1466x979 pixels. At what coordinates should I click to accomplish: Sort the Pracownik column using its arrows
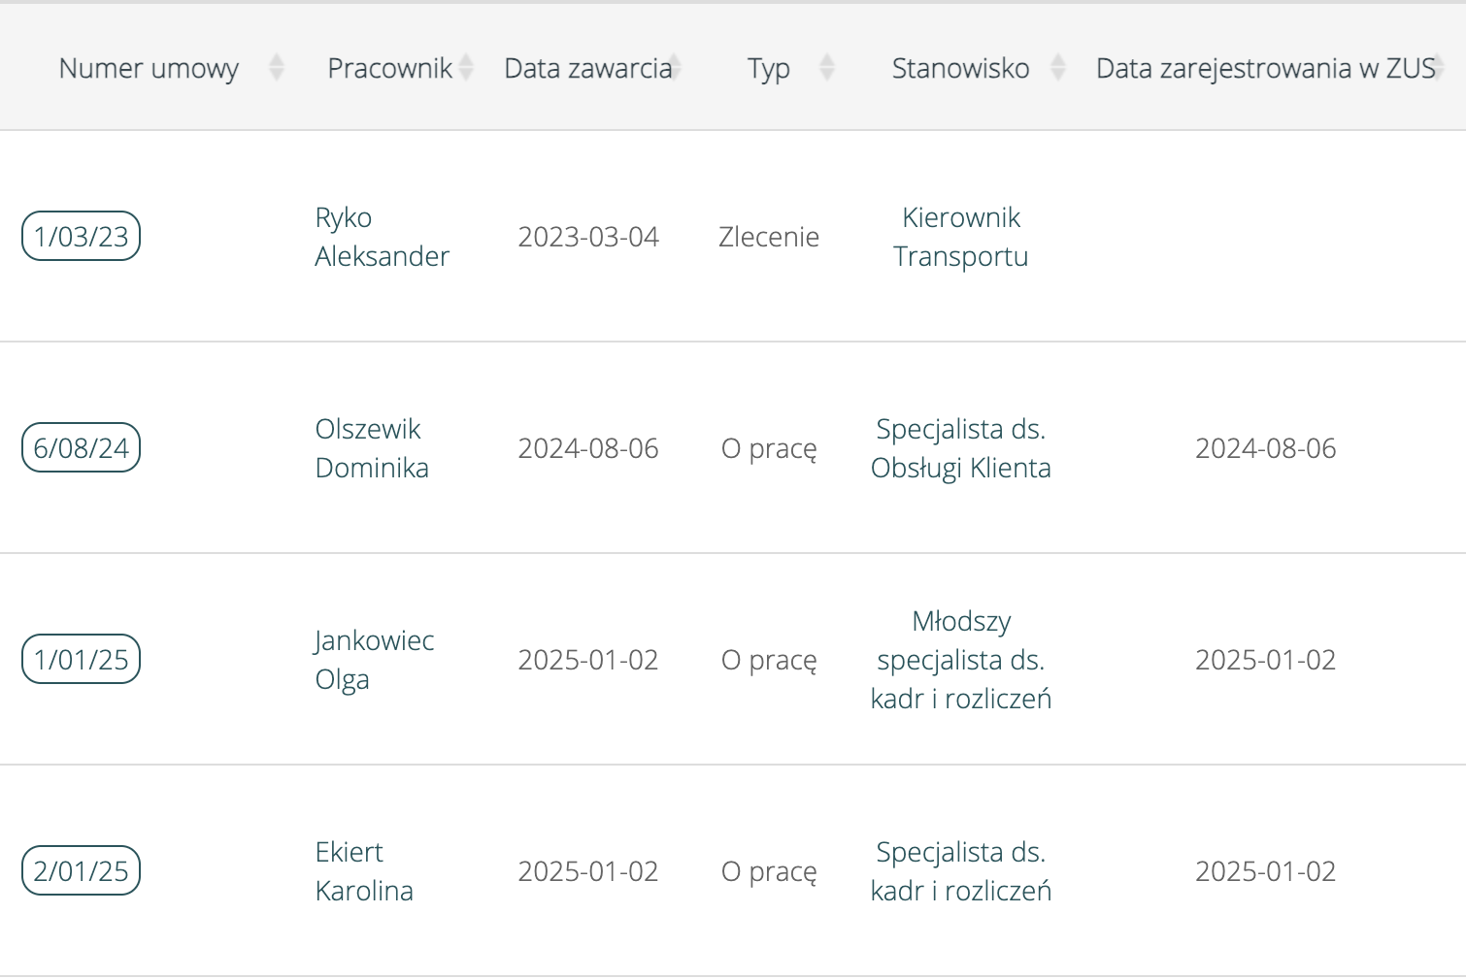468,68
